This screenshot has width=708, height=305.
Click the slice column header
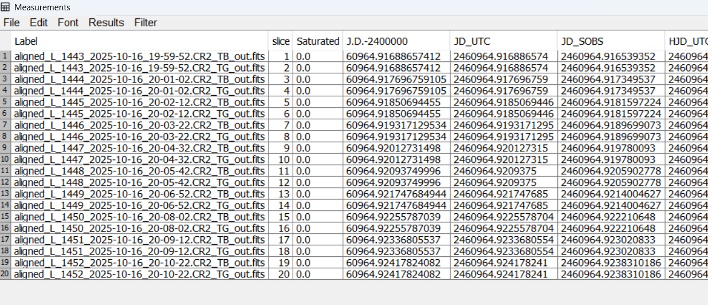281,41
